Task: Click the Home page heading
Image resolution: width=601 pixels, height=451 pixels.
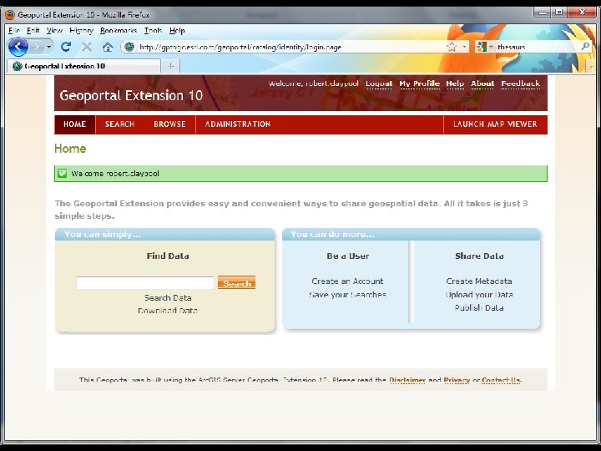Action: click(x=70, y=149)
